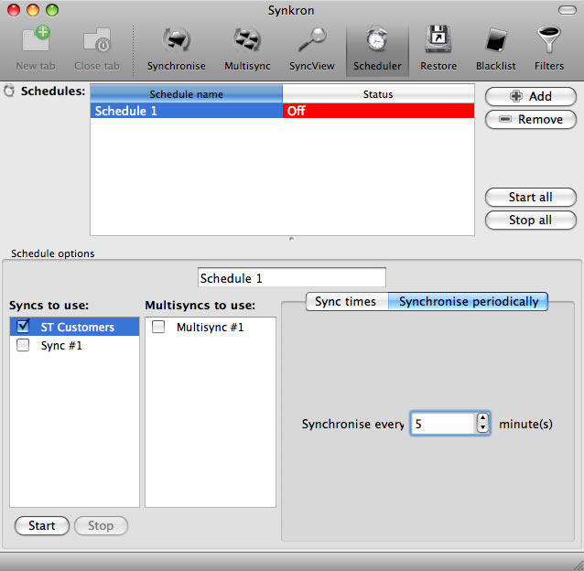Increase the sync minutes with the up arrow
This screenshot has height=571, width=584.
pyautogui.click(x=482, y=418)
